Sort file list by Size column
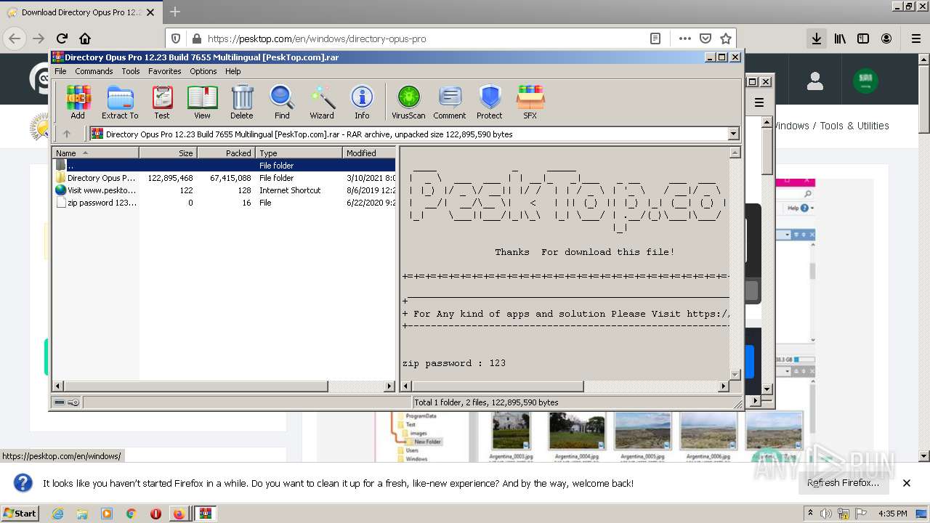Screen dimensions: 930x523 click(168, 153)
